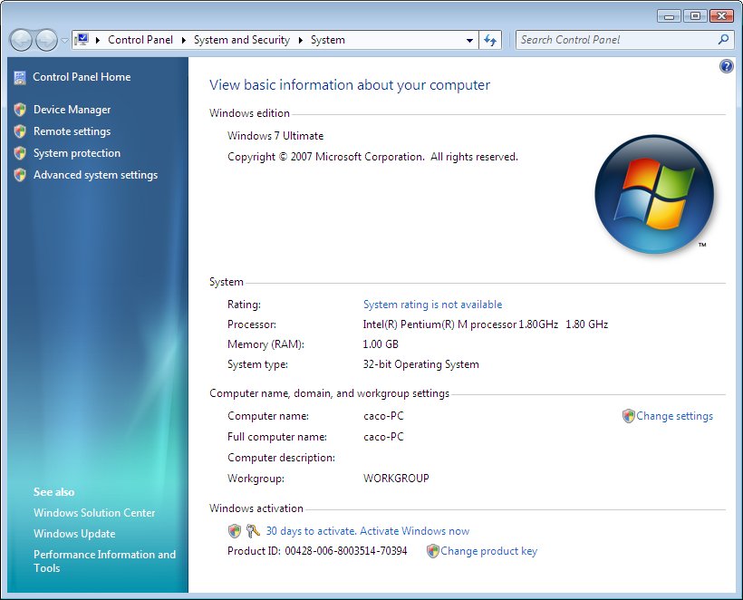Click the Back navigation arrow button
The image size is (743, 600).
[x=21, y=40]
